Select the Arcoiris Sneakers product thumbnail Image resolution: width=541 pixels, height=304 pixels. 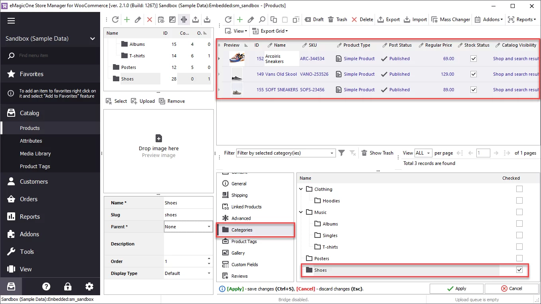pos(237,58)
